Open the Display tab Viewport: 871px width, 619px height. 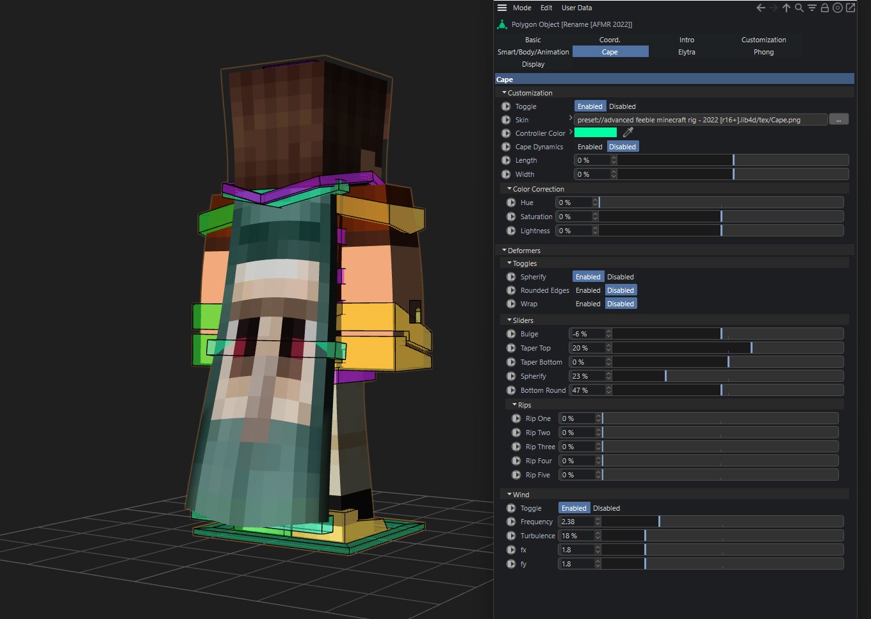coord(533,64)
